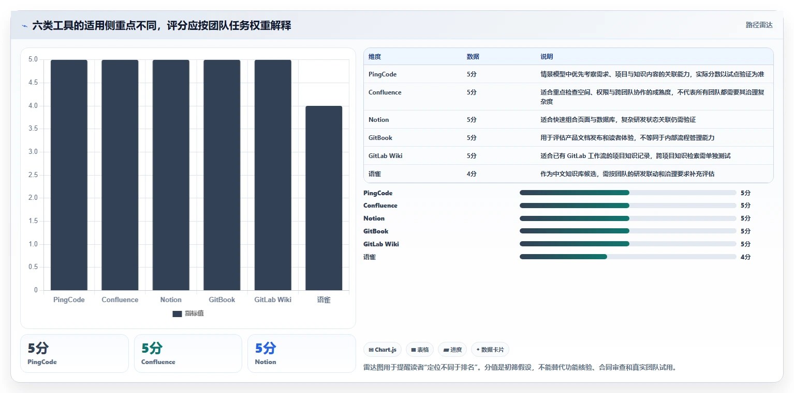Open the PingCode 5分 data card

(x=75, y=353)
